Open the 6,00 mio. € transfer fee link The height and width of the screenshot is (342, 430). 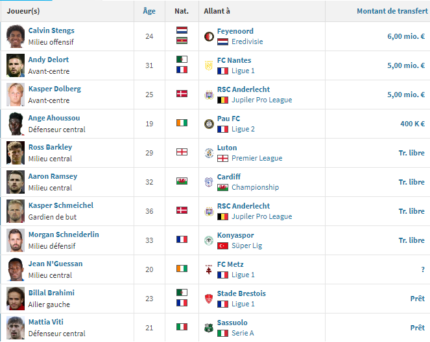point(406,36)
